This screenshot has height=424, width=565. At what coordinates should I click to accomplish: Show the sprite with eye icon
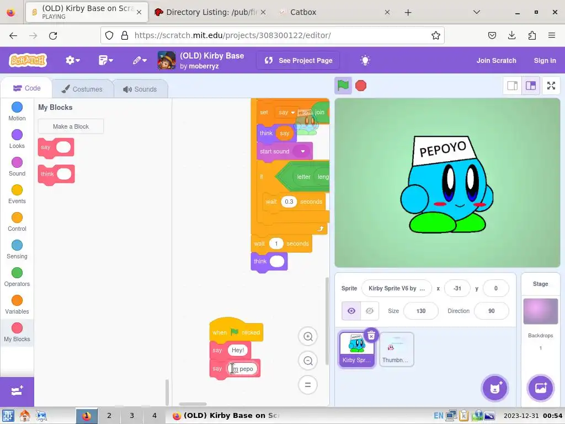coord(351,311)
